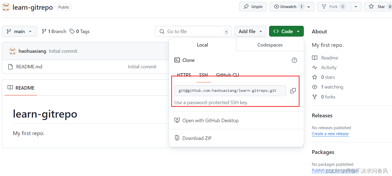Click the repository owner avatar beside learn-gitrepo title

[x=6, y=7]
